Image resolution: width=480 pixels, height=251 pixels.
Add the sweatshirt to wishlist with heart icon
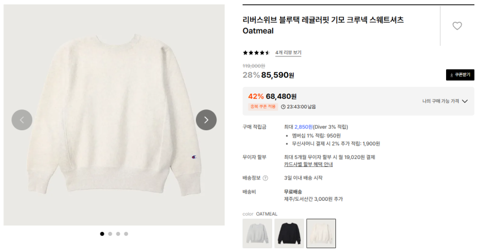(457, 26)
